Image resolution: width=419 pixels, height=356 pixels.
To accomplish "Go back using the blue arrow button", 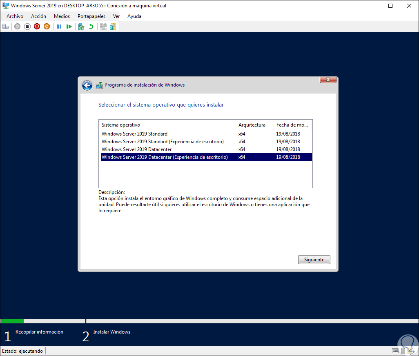I will 87,85.
